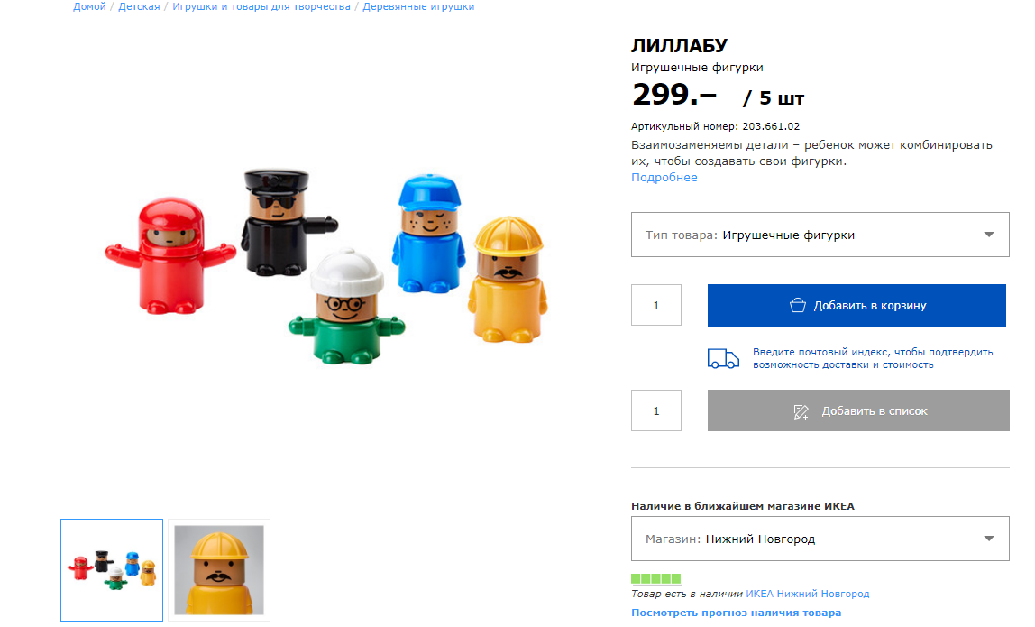The image size is (1035, 627).
Task: Click Добавить в список button
Action: [x=858, y=411]
